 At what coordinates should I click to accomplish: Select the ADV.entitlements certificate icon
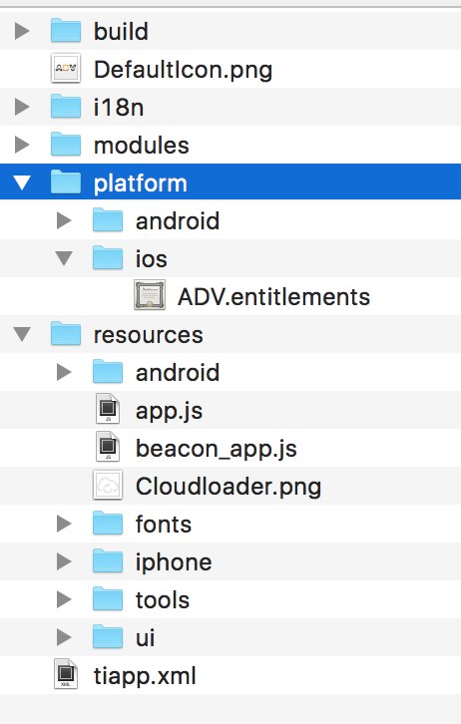click(x=150, y=296)
